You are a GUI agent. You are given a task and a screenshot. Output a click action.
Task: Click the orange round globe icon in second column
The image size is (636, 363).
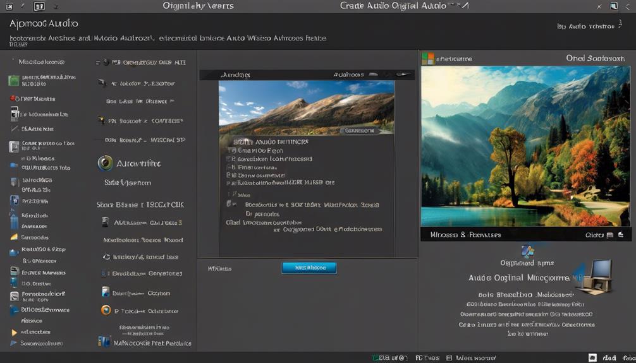point(106,311)
